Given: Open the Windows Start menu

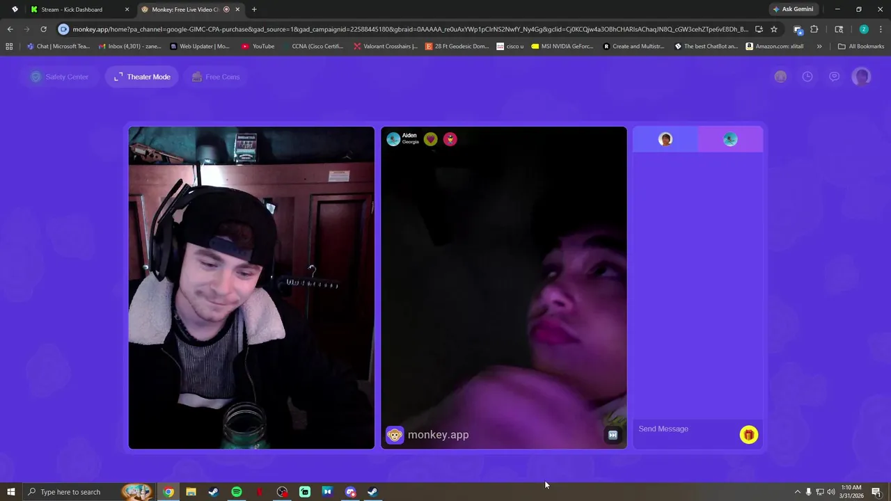Looking at the screenshot, I should 10,492.
